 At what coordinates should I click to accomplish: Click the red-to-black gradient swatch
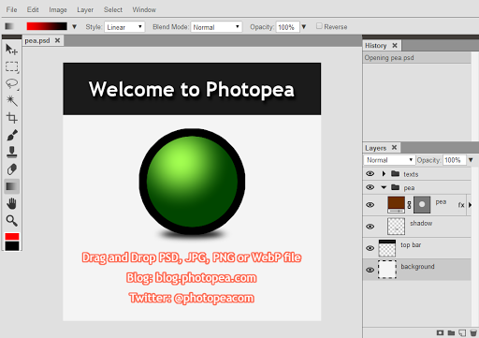pyautogui.click(x=47, y=26)
